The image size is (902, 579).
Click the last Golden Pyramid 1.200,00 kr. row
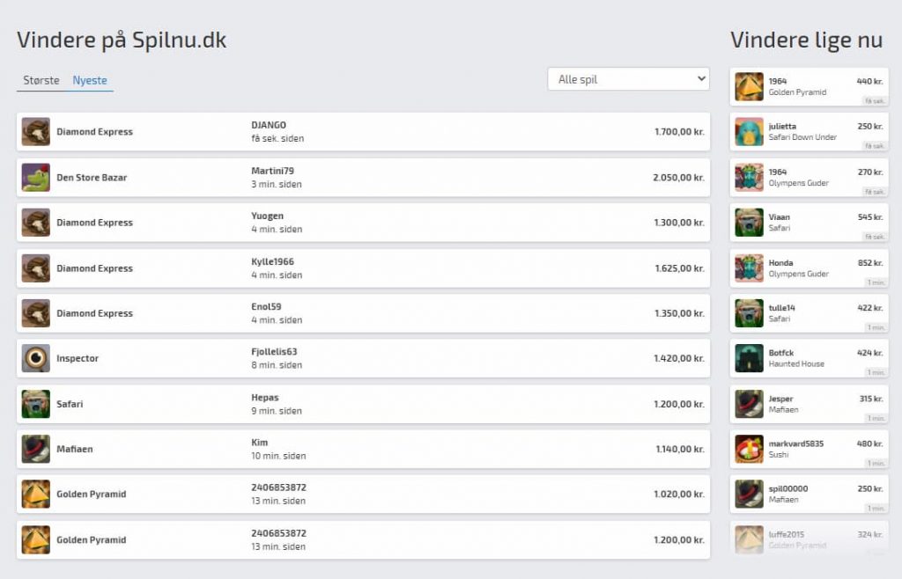coord(363,539)
